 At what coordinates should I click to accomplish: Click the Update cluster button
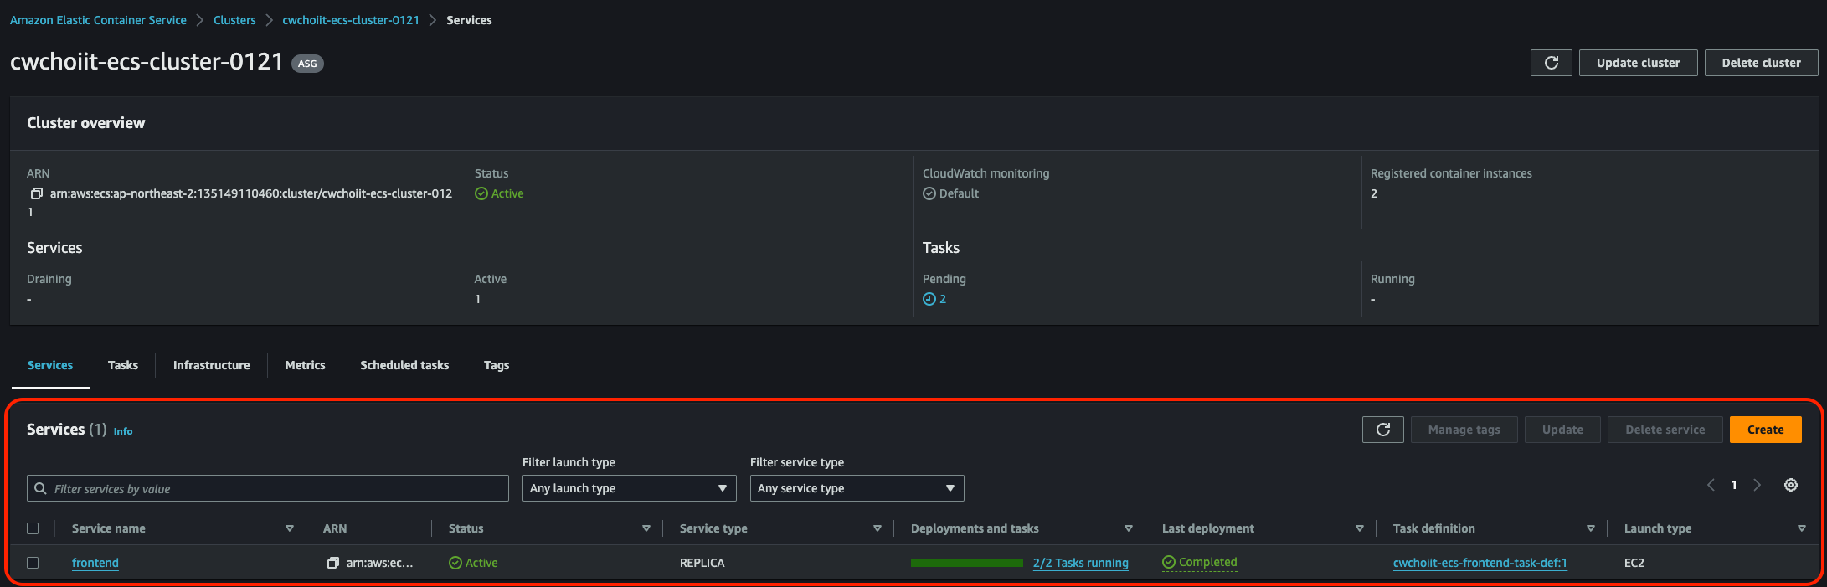pos(1638,63)
